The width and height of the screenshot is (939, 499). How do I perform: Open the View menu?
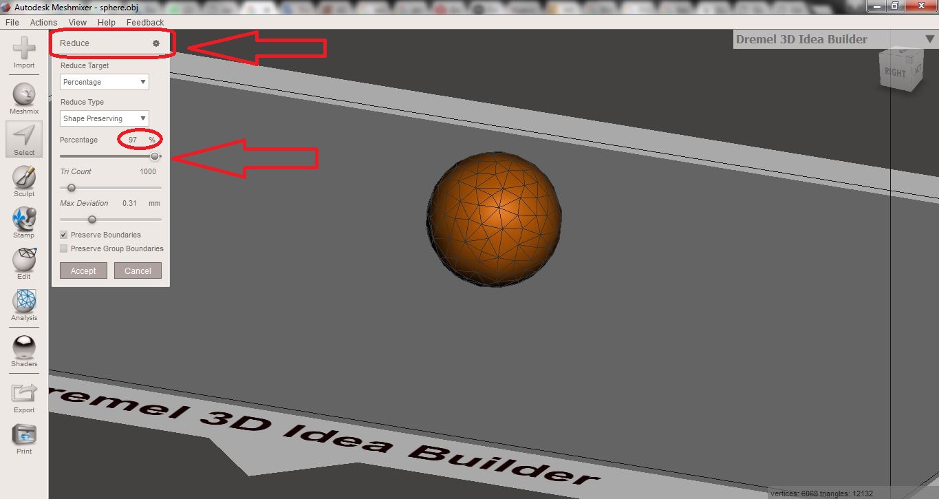coord(78,22)
